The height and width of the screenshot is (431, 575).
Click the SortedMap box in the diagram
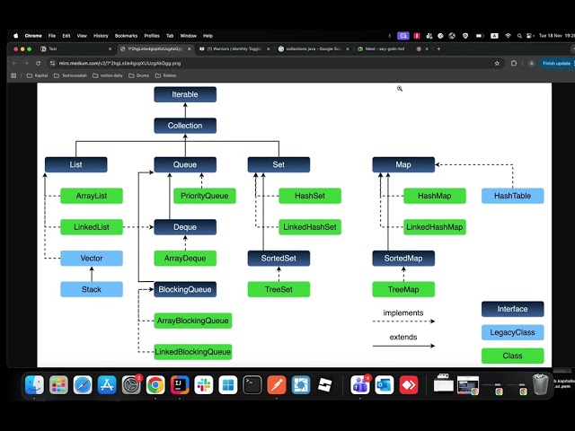point(403,258)
